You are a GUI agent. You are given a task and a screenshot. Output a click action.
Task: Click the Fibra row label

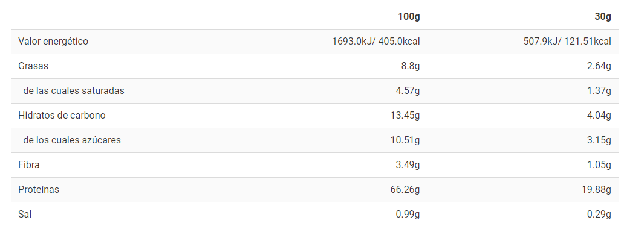pyautogui.click(x=29, y=164)
